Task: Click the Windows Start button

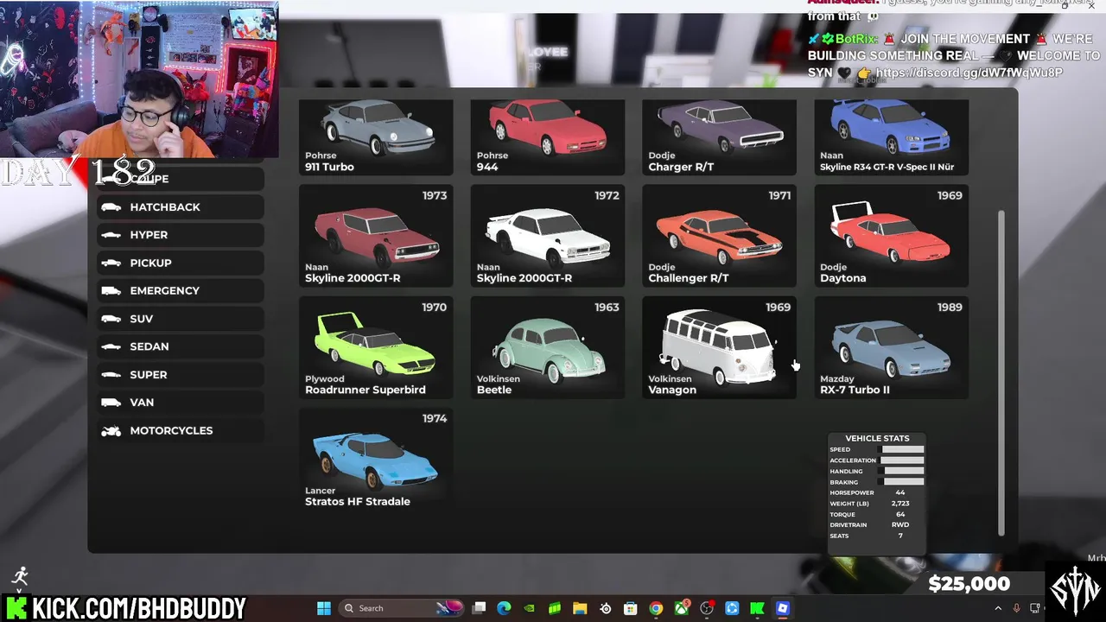Action: click(x=324, y=608)
